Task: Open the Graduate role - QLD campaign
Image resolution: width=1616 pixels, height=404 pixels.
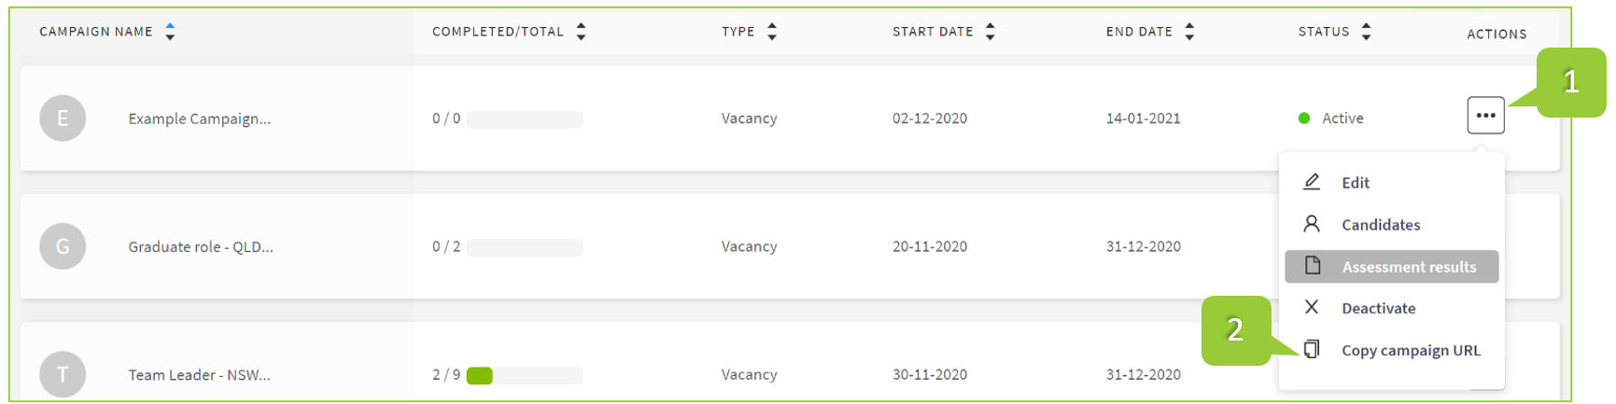Action: (201, 246)
